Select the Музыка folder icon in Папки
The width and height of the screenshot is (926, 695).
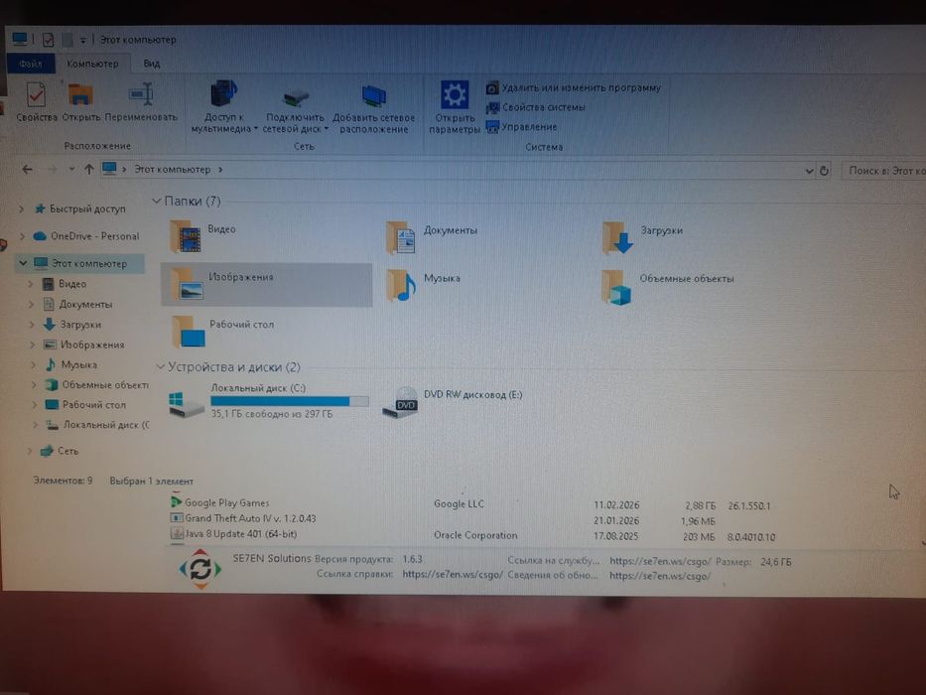(x=401, y=285)
